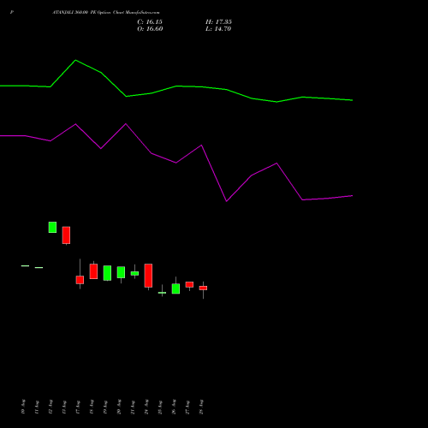Click the '11 Aug' date axis label
Image resolution: width=428 pixels, height=428 pixels.
37,407
